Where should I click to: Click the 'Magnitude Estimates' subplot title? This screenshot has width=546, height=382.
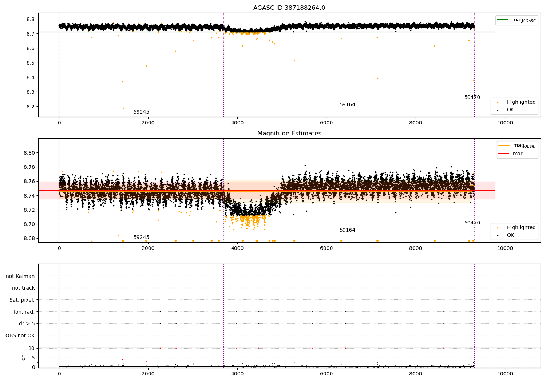(x=289, y=134)
